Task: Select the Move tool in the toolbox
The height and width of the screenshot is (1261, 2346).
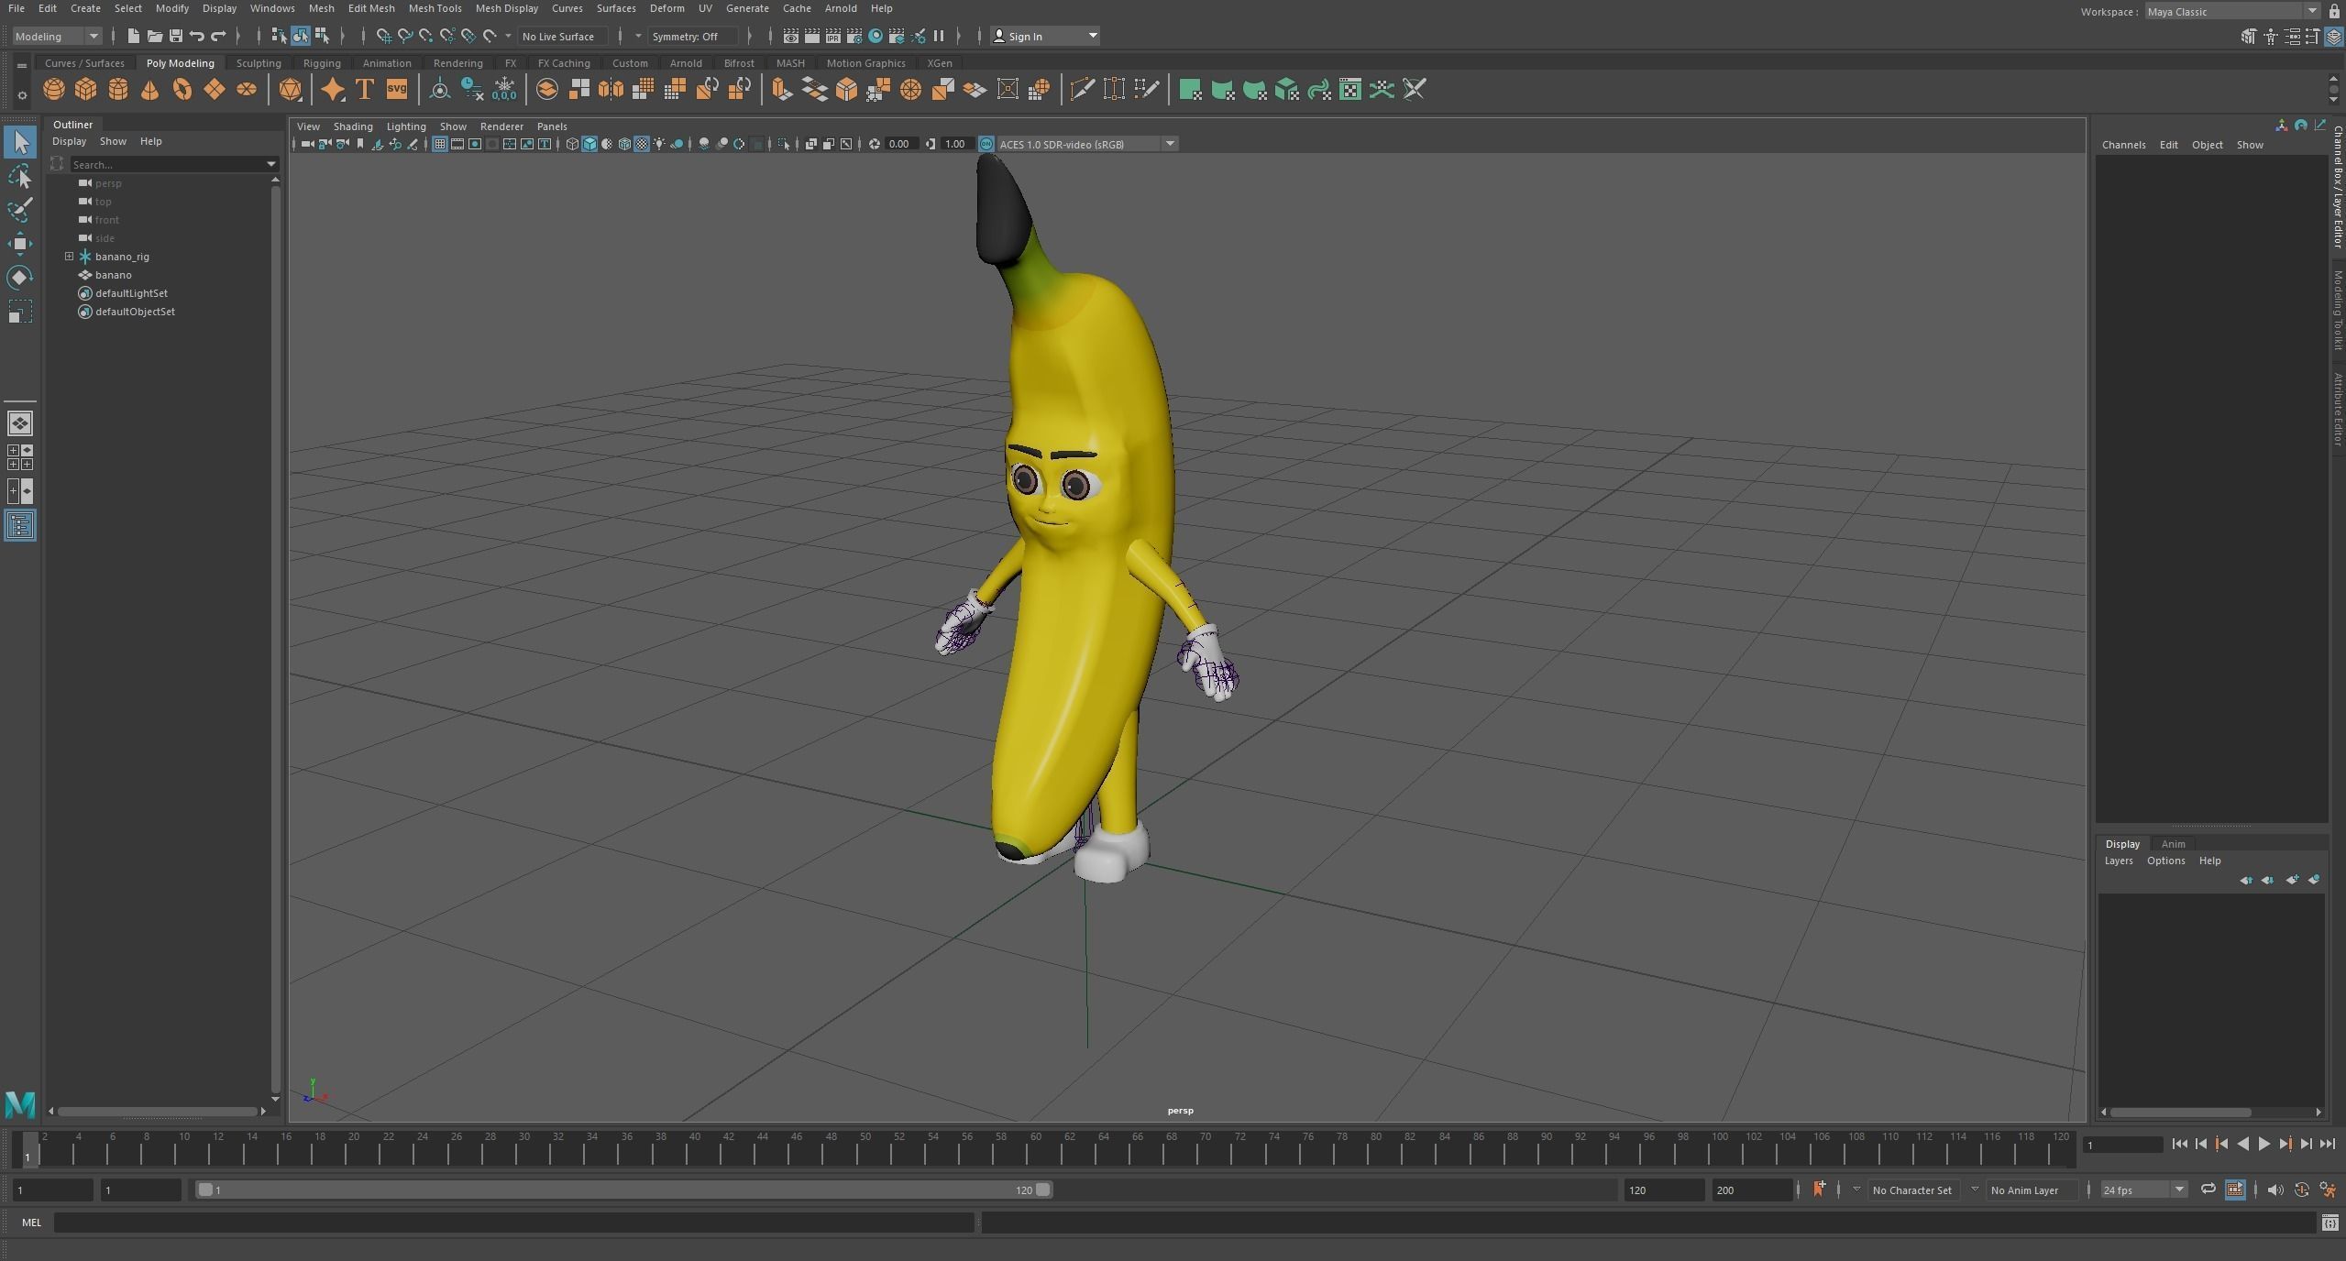Action: pyautogui.click(x=20, y=244)
